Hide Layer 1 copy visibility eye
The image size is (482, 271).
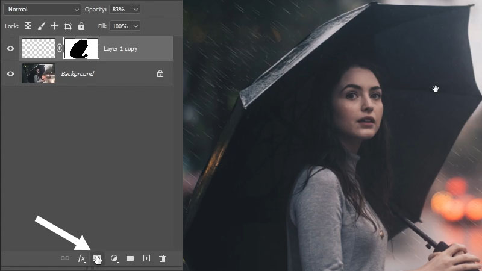(x=10, y=48)
